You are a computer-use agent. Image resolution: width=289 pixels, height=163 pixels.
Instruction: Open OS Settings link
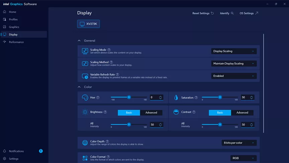click(249, 13)
